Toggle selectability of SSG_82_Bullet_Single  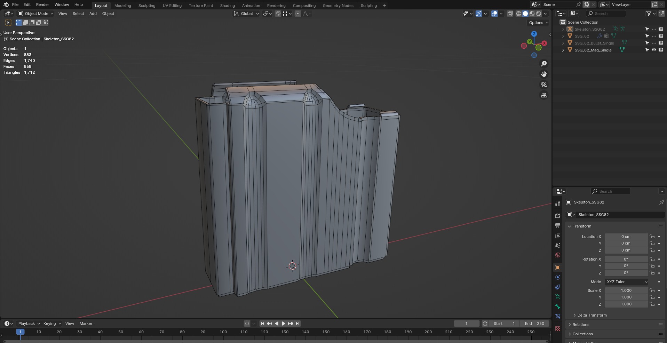[x=647, y=43]
